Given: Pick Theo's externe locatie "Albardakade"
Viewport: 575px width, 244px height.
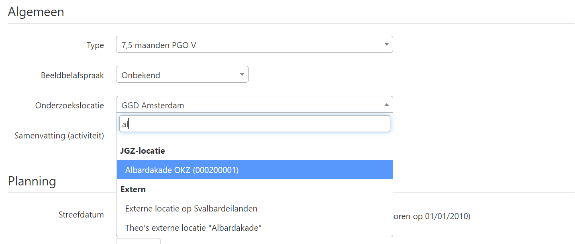Looking at the screenshot, I should (x=194, y=228).
